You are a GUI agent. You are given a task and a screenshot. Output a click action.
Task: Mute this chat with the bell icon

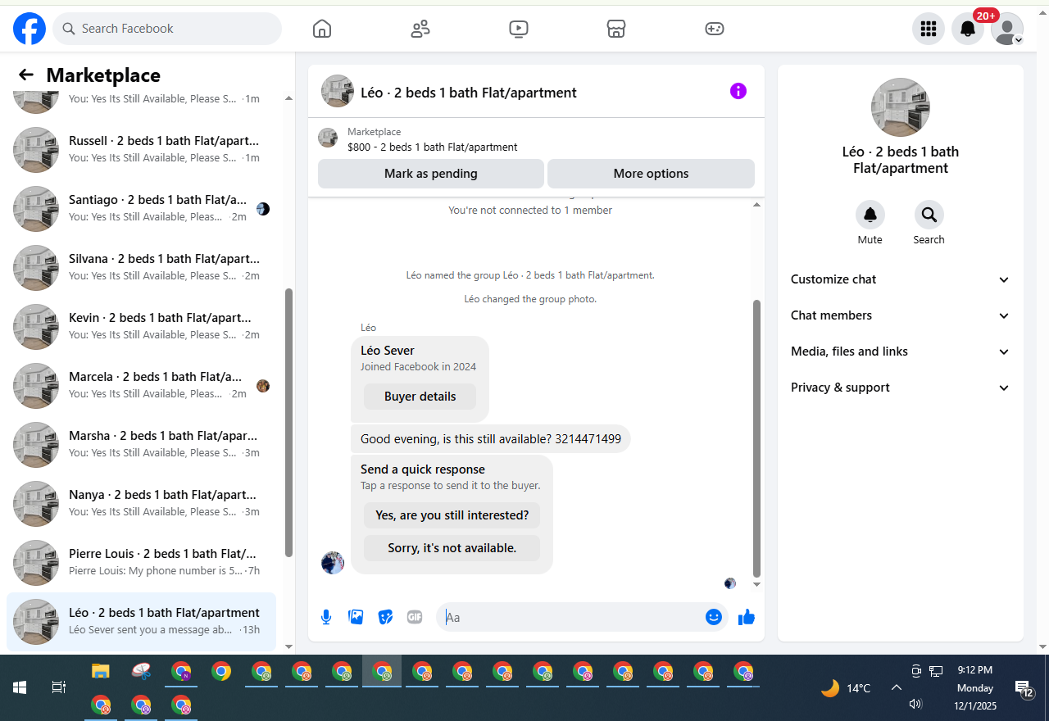tap(870, 215)
